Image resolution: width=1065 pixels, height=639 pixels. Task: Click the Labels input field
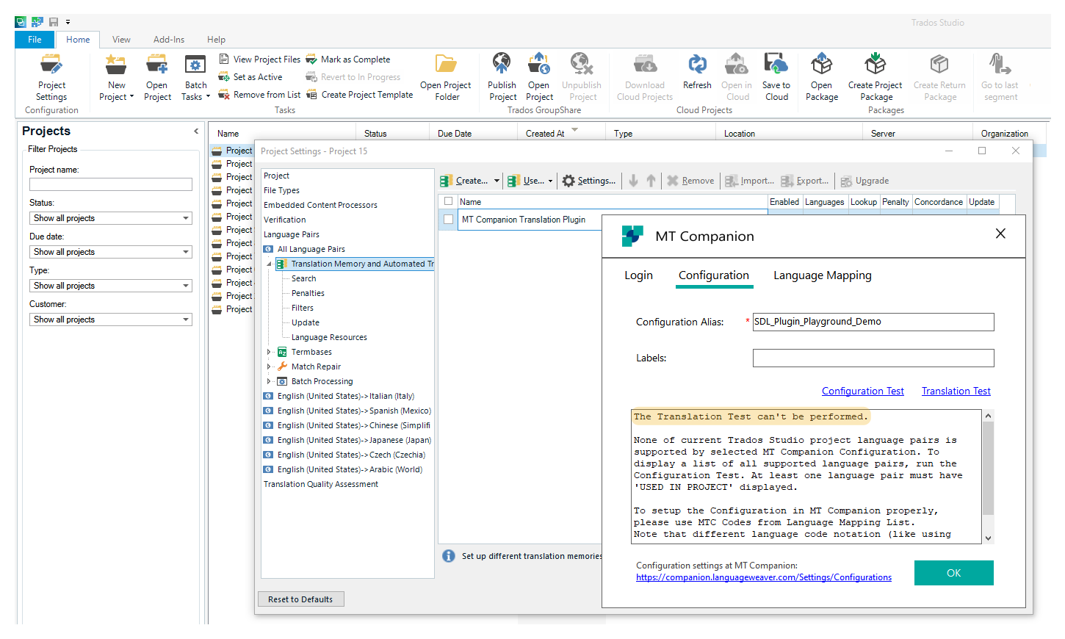click(x=873, y=358)
